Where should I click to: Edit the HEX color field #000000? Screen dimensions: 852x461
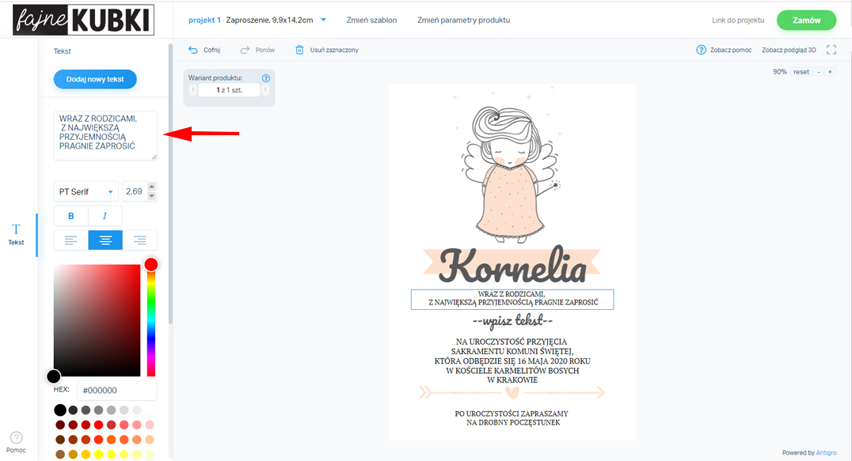[117, 390]
